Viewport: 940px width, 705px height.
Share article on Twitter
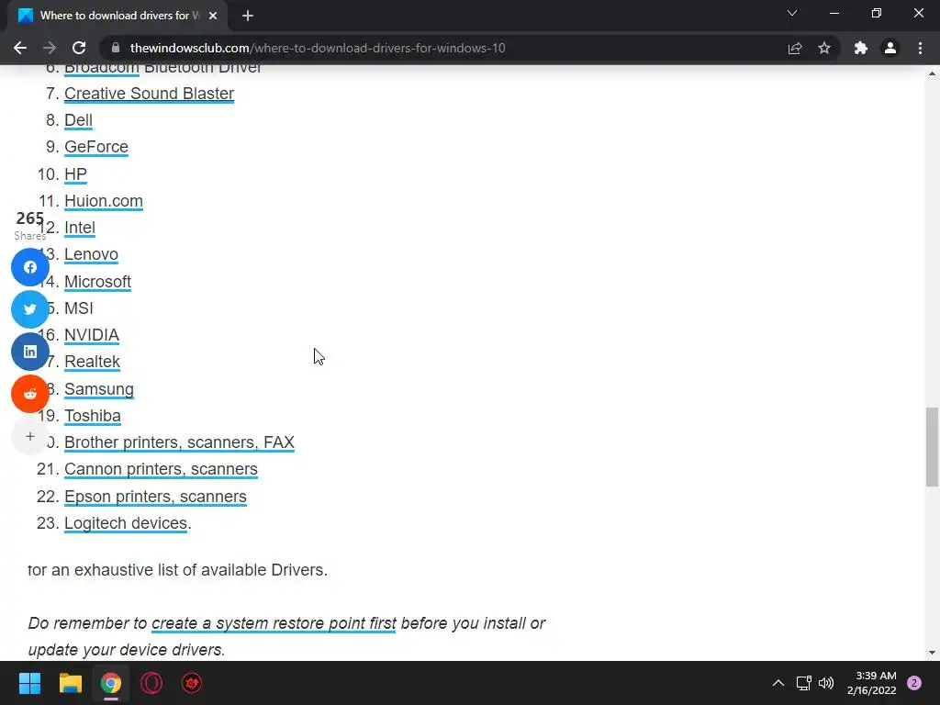30,309
